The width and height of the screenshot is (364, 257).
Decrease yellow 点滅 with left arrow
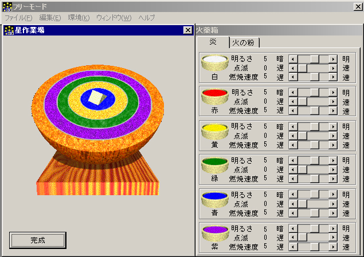293,136
